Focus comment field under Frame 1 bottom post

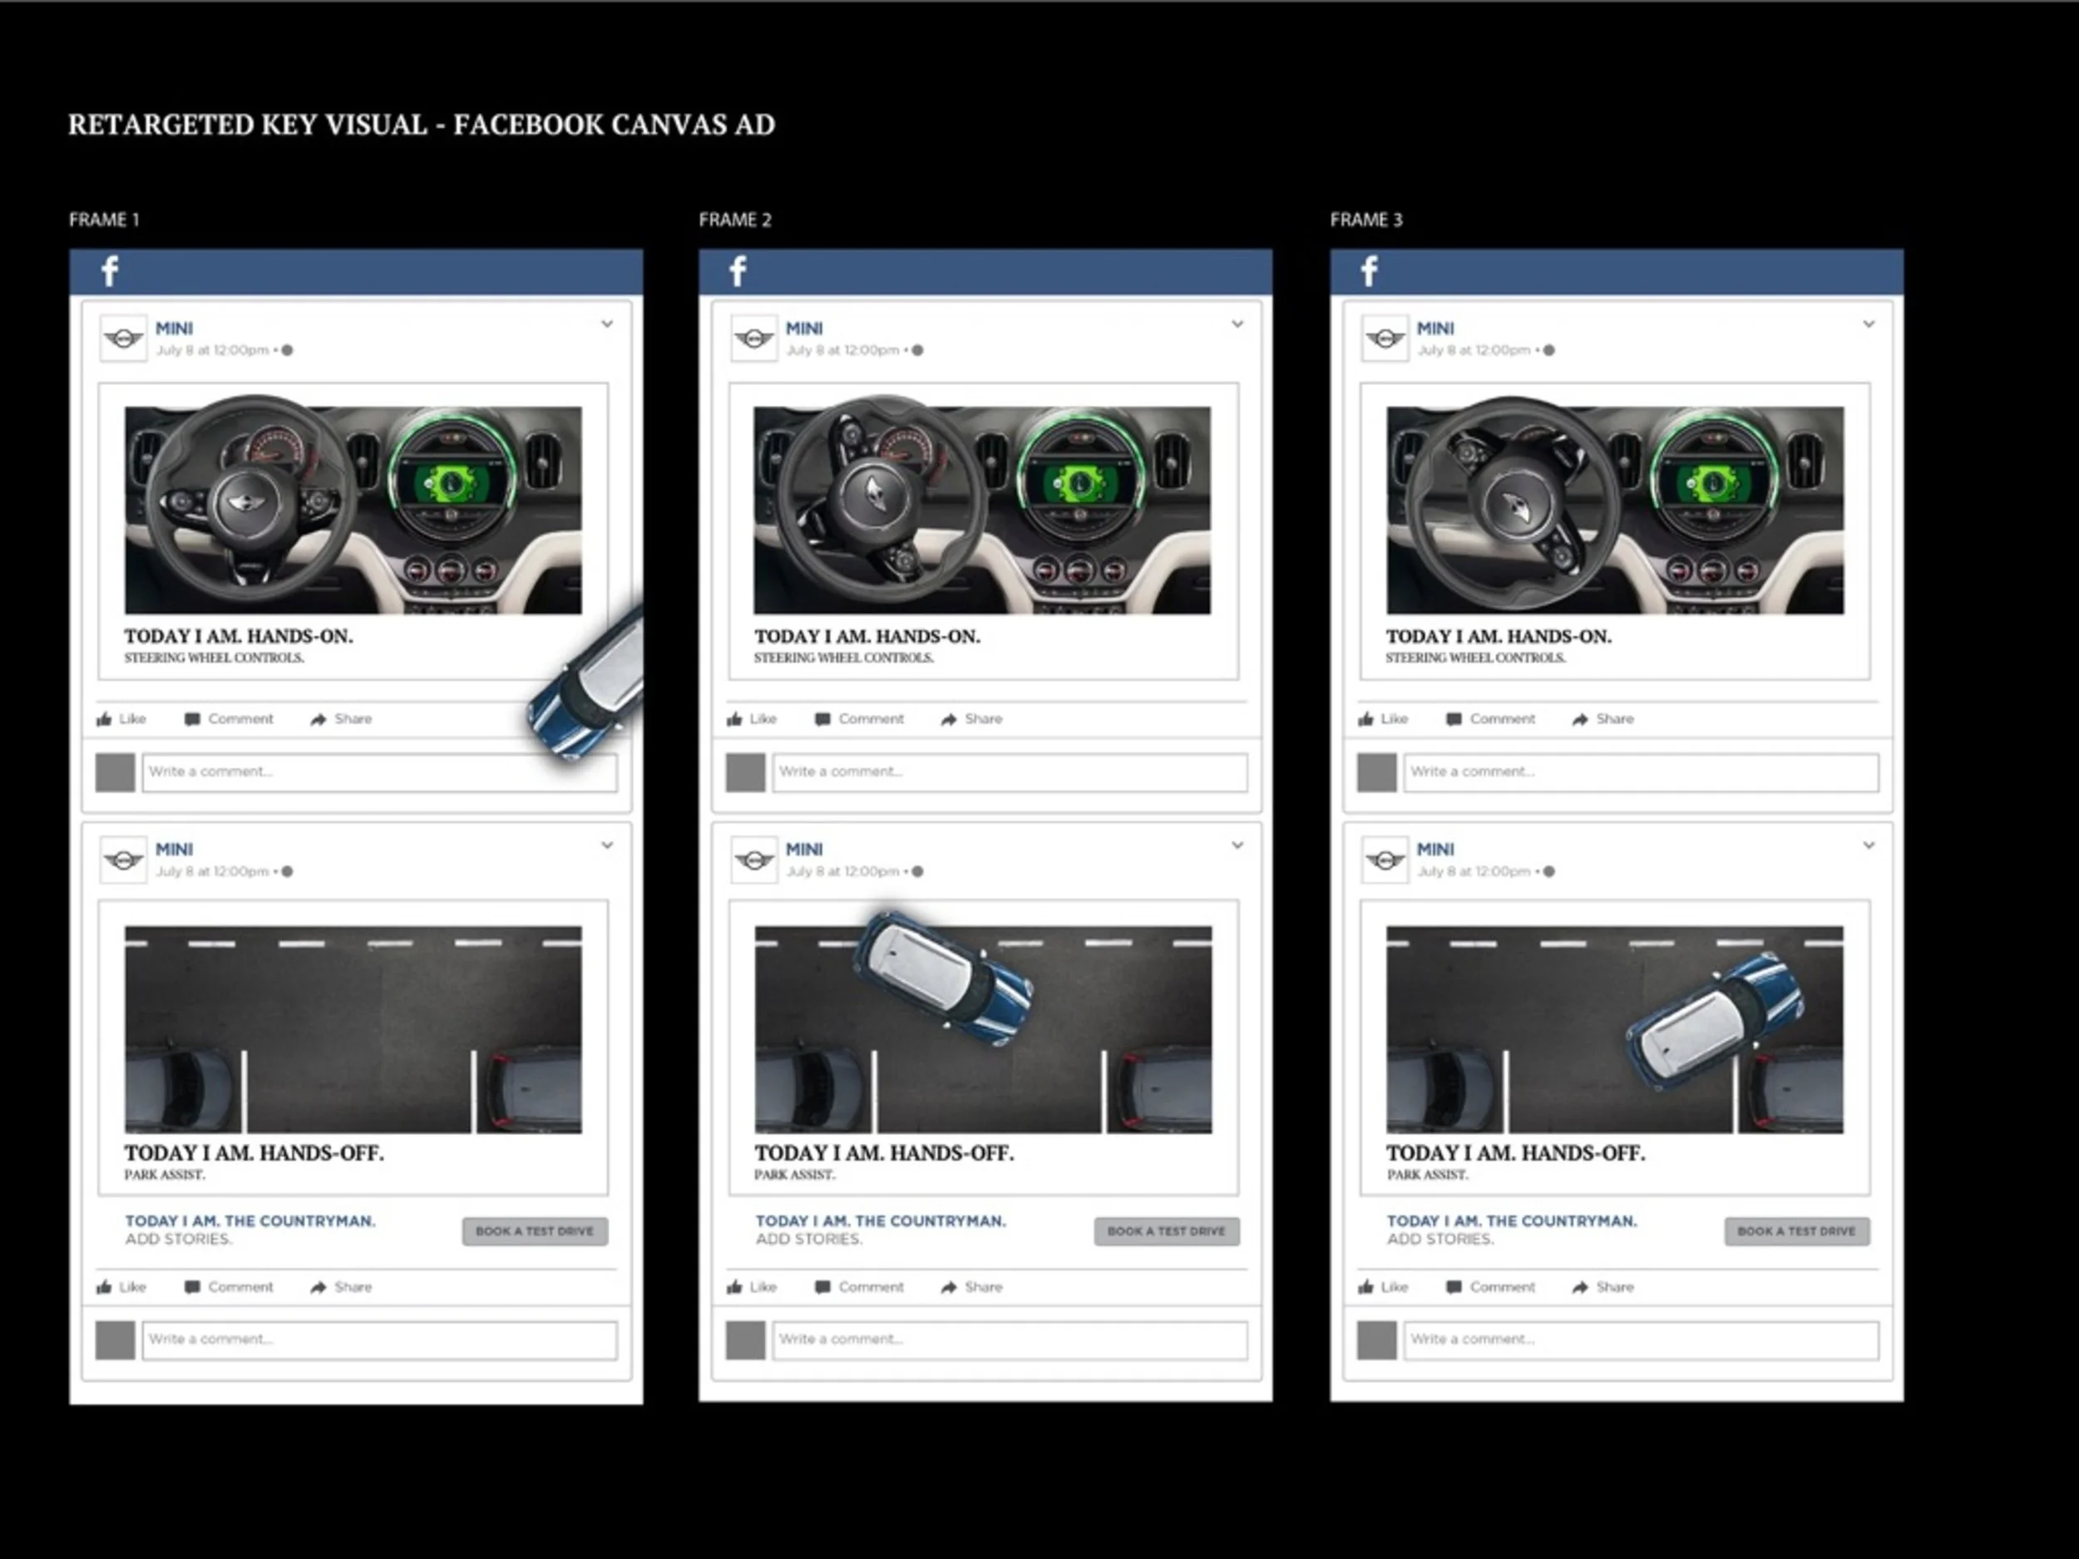(x=380, y=1340)
